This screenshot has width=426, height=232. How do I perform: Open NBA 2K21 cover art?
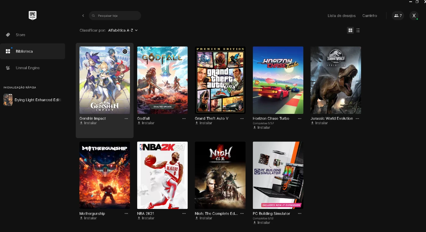point(162,175)
